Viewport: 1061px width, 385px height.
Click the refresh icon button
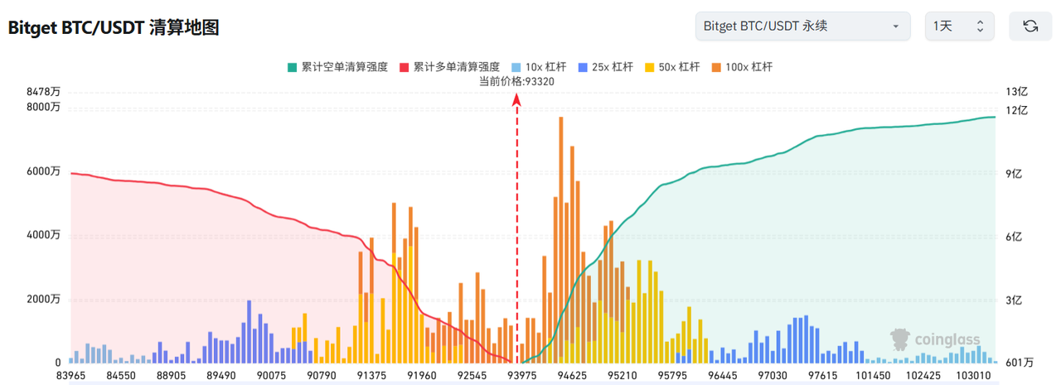(1030, 26)
